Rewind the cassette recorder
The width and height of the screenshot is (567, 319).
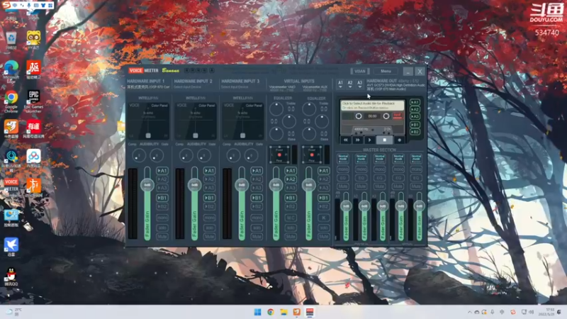point(345,140)
